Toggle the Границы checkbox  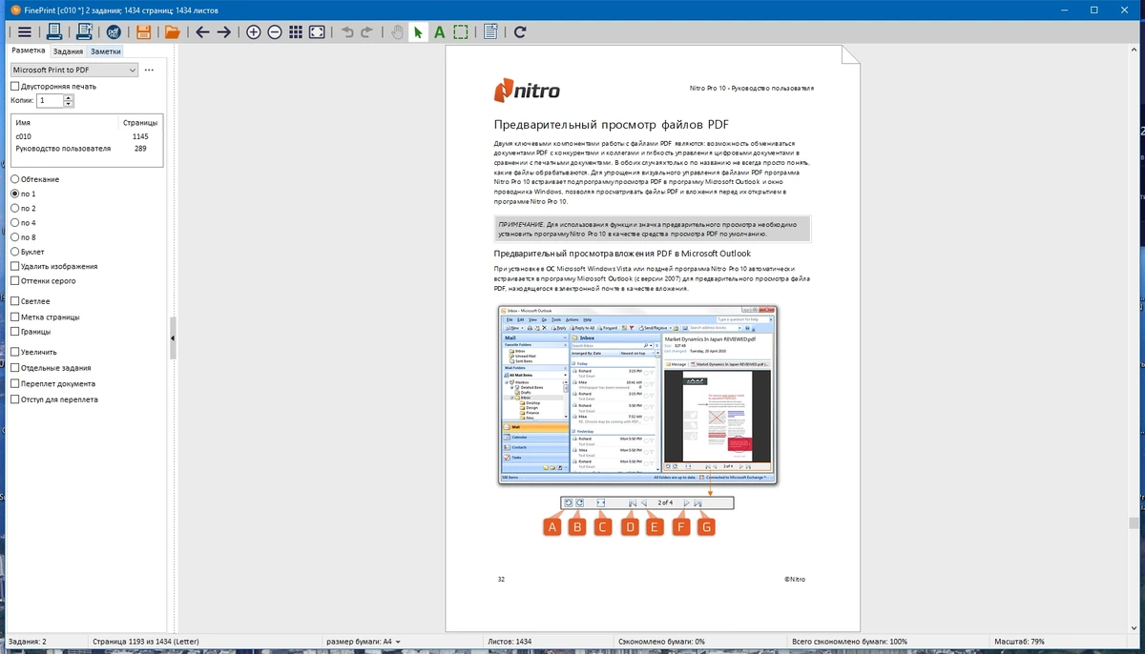(x=14, y=332)
